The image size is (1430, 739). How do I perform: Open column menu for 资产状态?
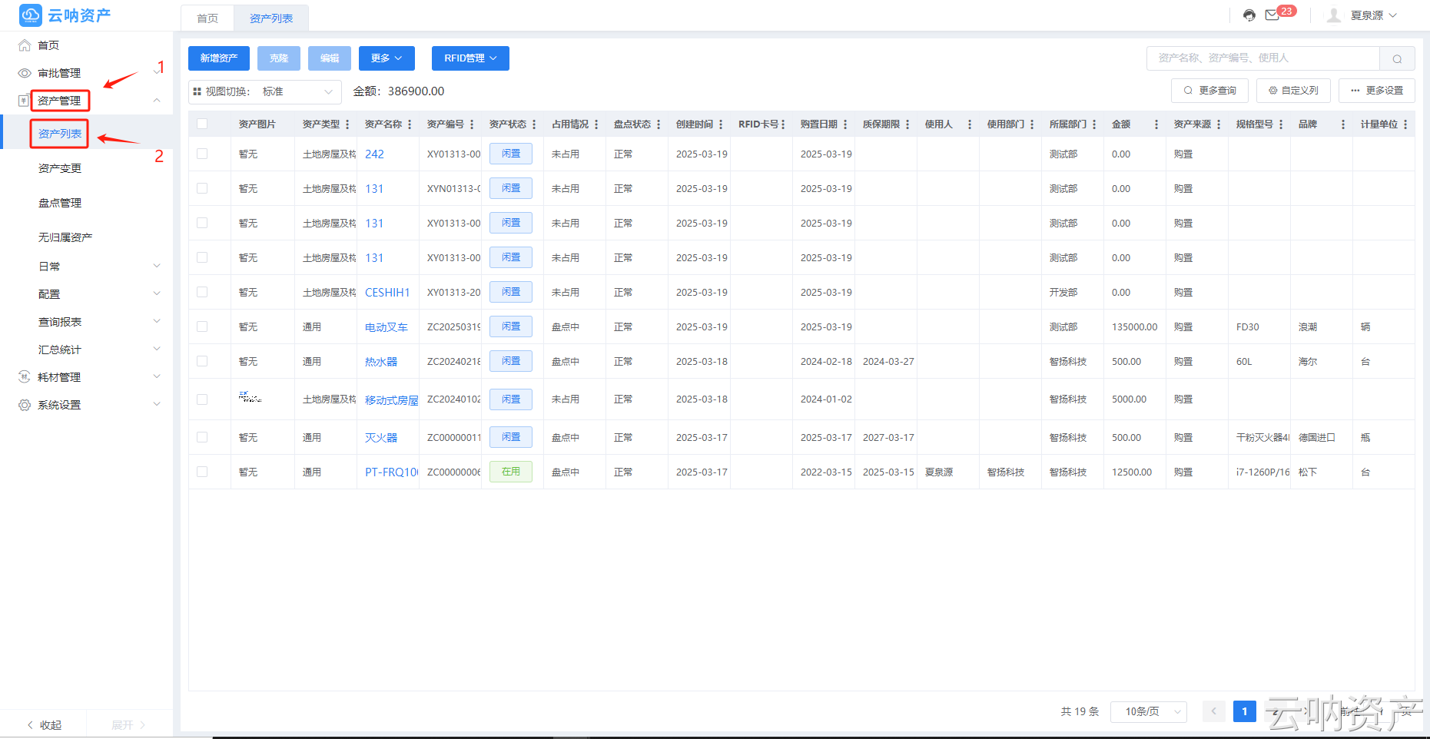[534, 124]
